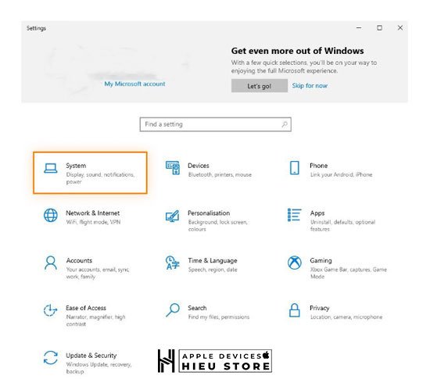Click the Skip for now link
This screenshot has width=430, height=379.
(310, 86)
